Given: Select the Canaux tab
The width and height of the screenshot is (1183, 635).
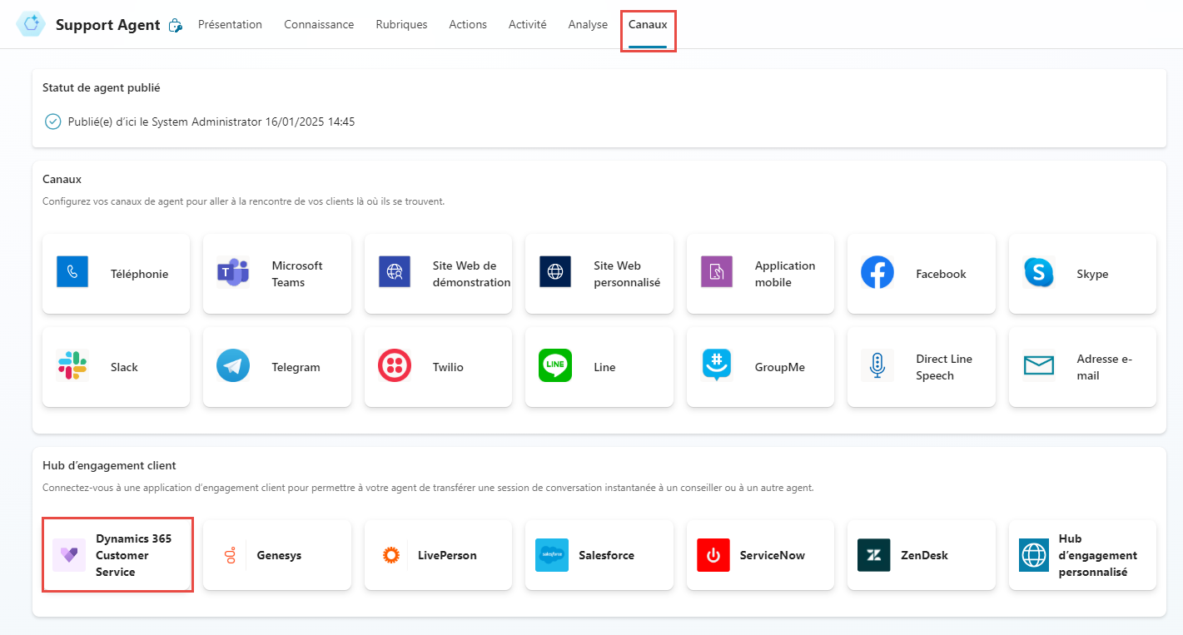Looking at the screenshot, I should tap(648, 25).
